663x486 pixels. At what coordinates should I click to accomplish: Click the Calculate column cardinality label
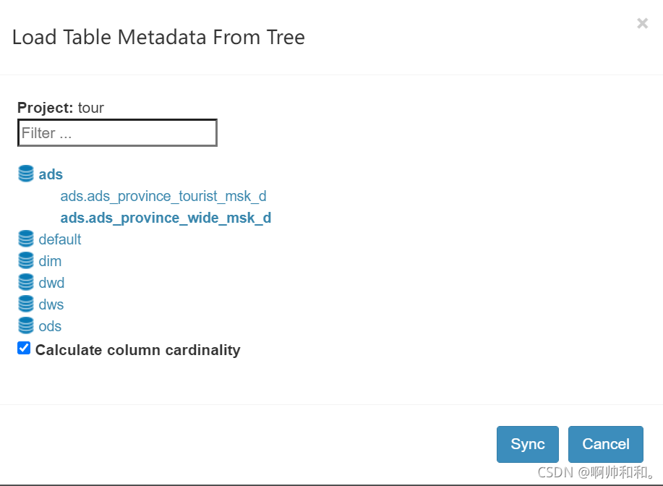[137, 350]
